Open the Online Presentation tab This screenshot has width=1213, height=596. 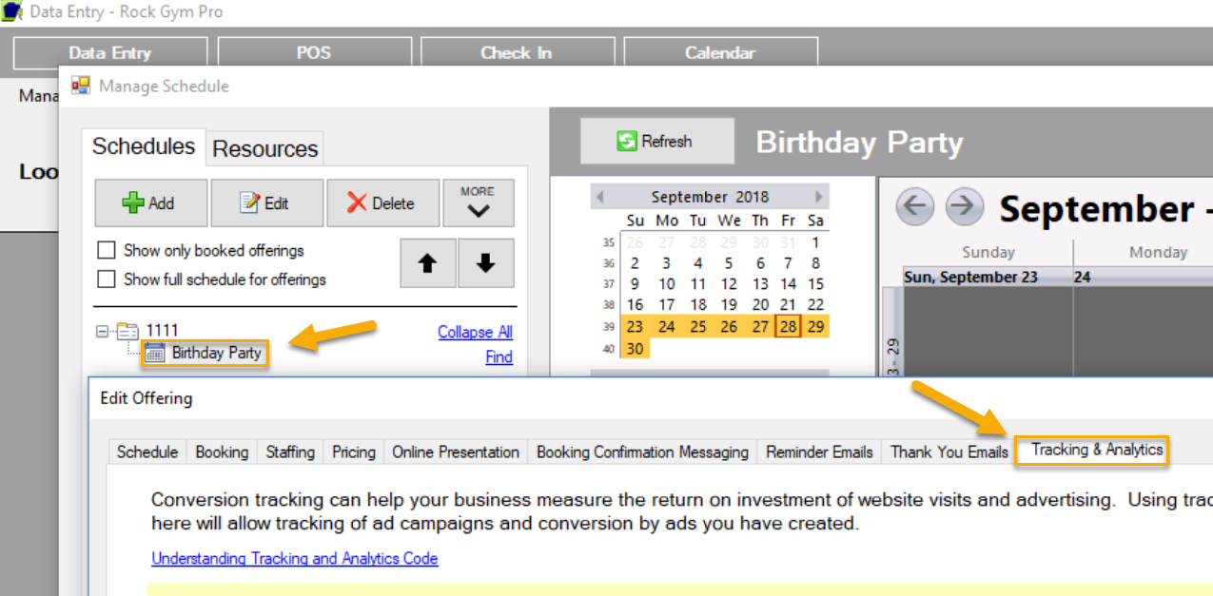click(x=456, y=452)
